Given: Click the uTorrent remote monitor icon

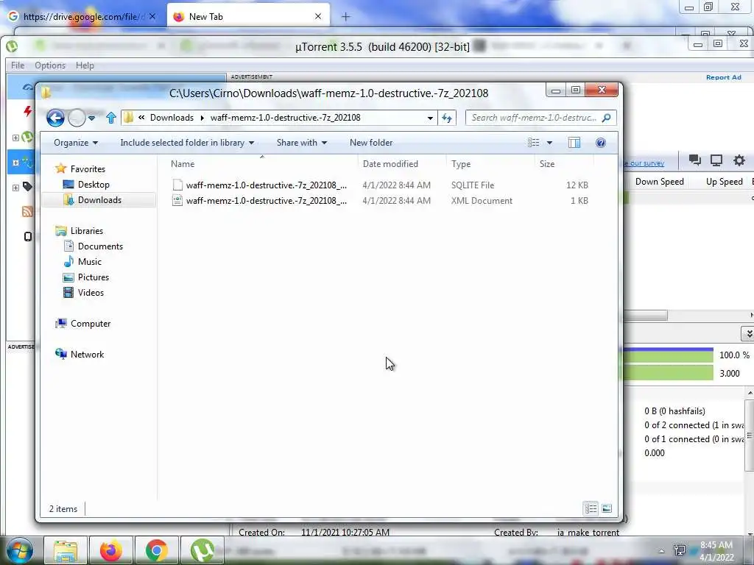Looking at the screenshot, I should pos(716,160).
